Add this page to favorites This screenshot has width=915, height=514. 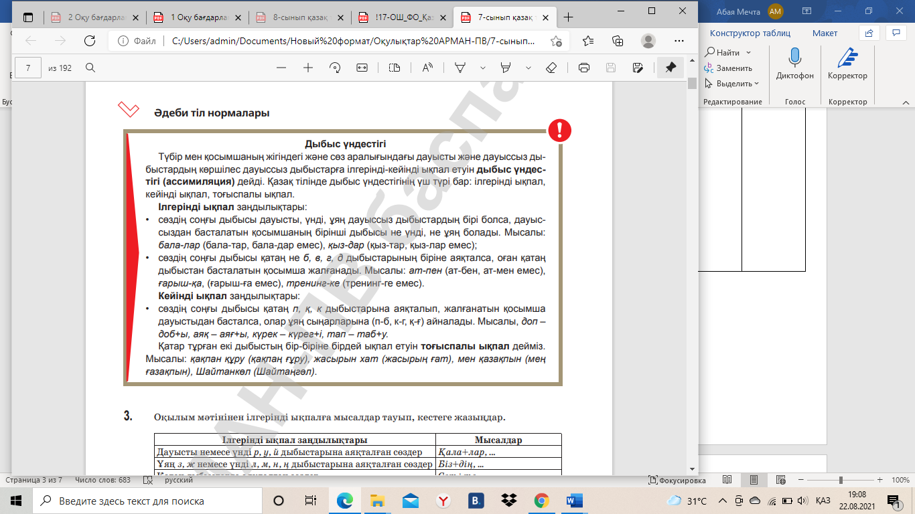pyautogui.click(x=556, y=41)
